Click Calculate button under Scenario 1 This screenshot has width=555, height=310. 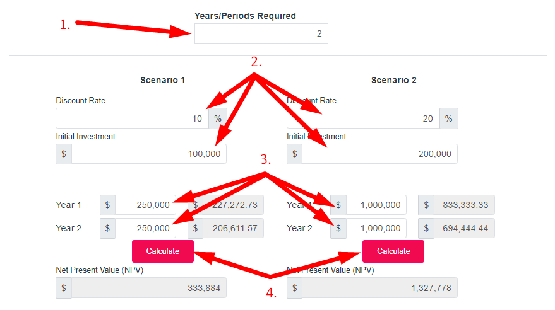coord(163,251)
